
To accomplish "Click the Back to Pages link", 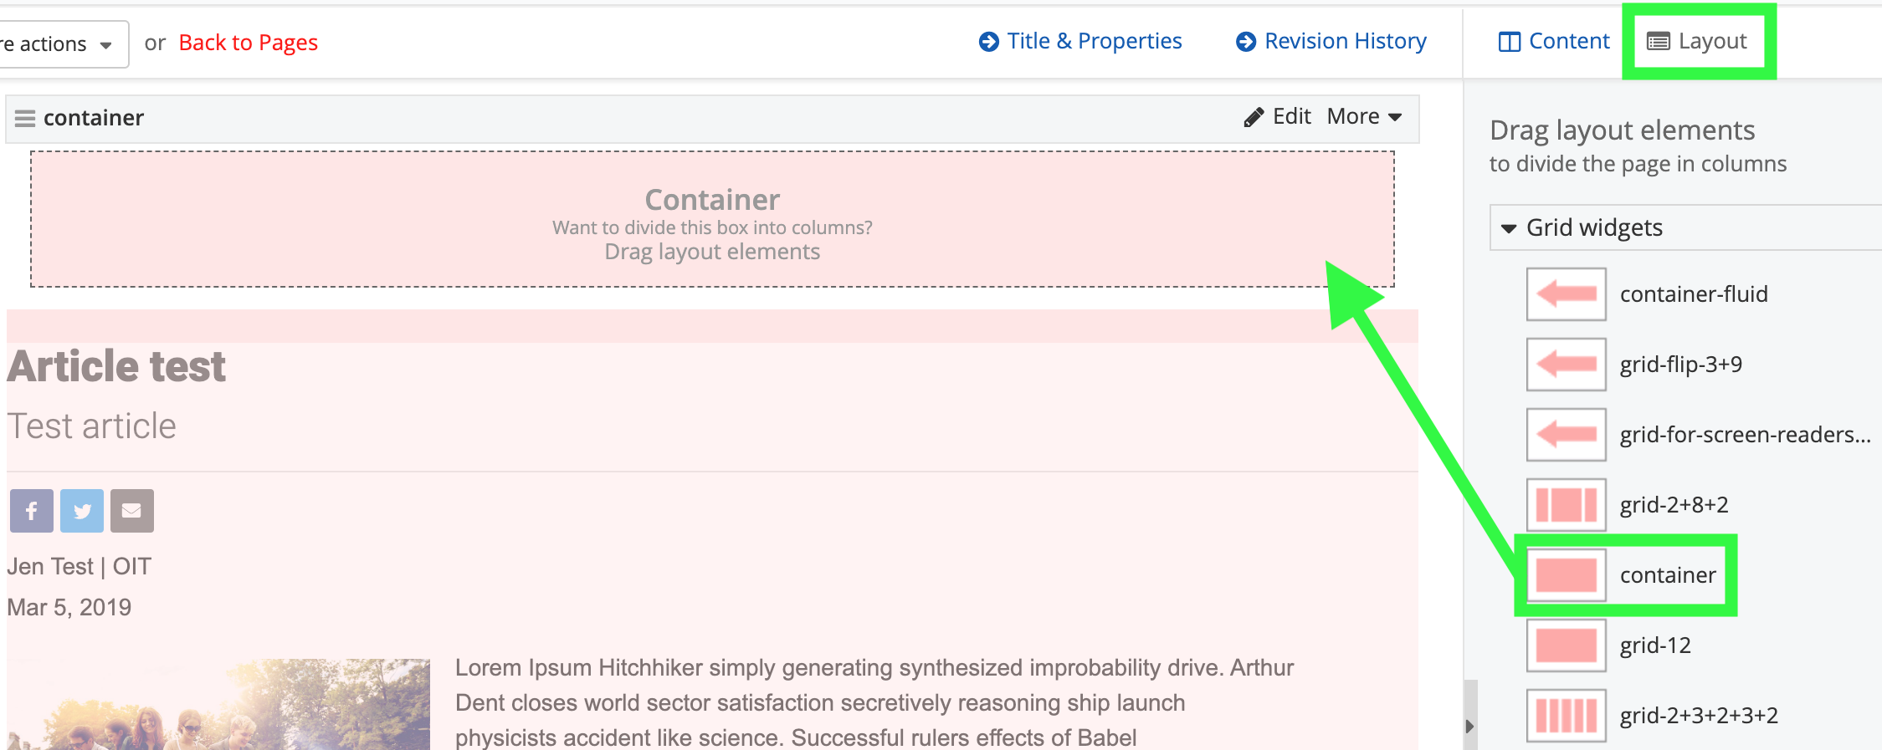I will (249, 43).
